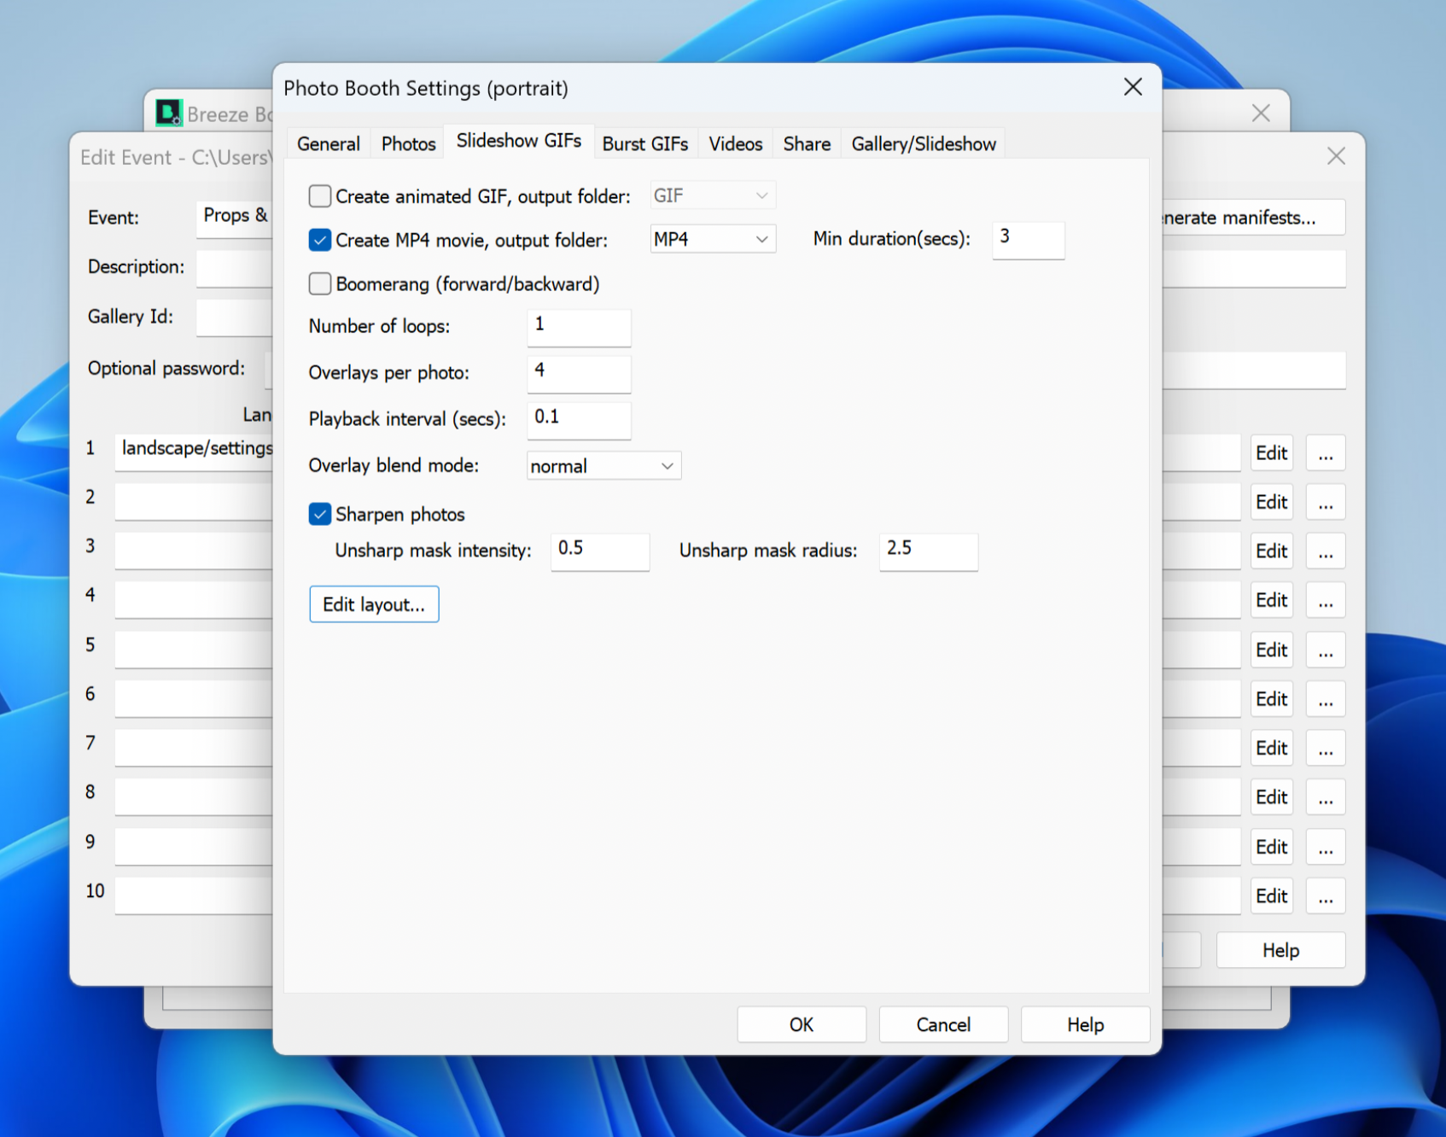This screenshot has width=1446, height=1137.
Task: Disable the Sharpen photos checkbox
Action: pyautogui.click(x=320, y=515)
